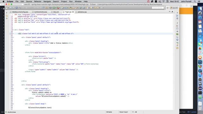Collapse panel-body fold at line 48
Image resolution: width=203 pixels, height=114 pixels.
[13, 104]
